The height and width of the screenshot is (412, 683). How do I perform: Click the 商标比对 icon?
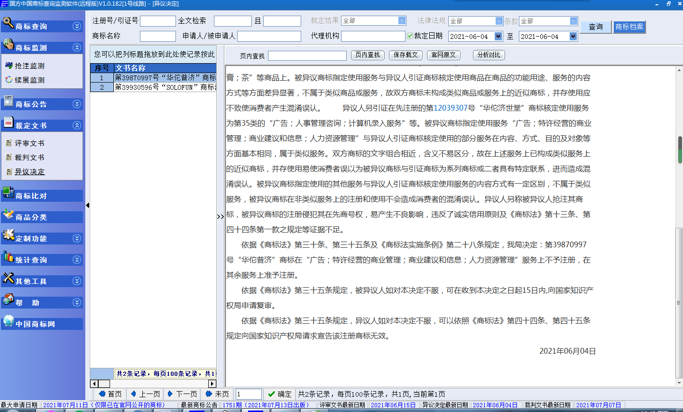(x=8, y=192)
